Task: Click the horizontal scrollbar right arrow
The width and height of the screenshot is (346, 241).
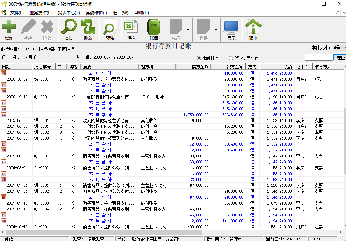Action: tap(341, 232)
